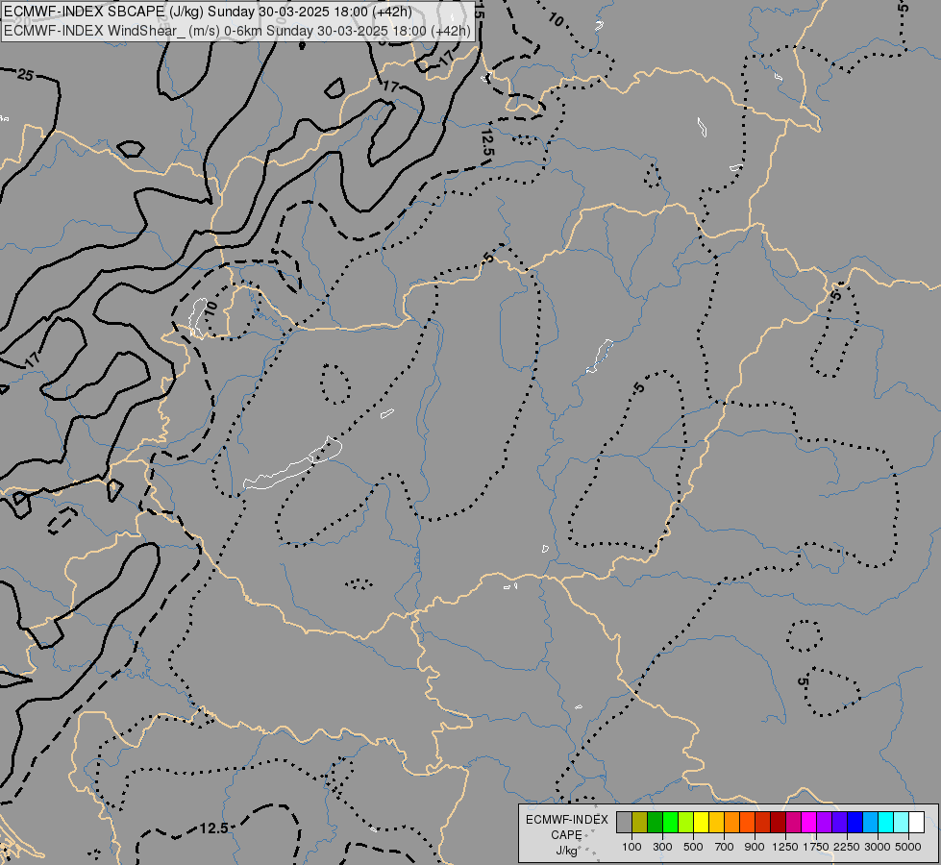Screen dimensions: 941x865
Task: Click the contour label 25
Action: click(x=25, y=75)
